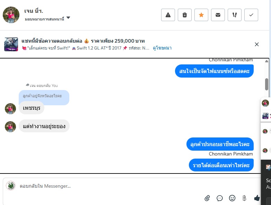Mark conversation as spam with warning icon
Screen dimensions: 271x205
point(168,15)
